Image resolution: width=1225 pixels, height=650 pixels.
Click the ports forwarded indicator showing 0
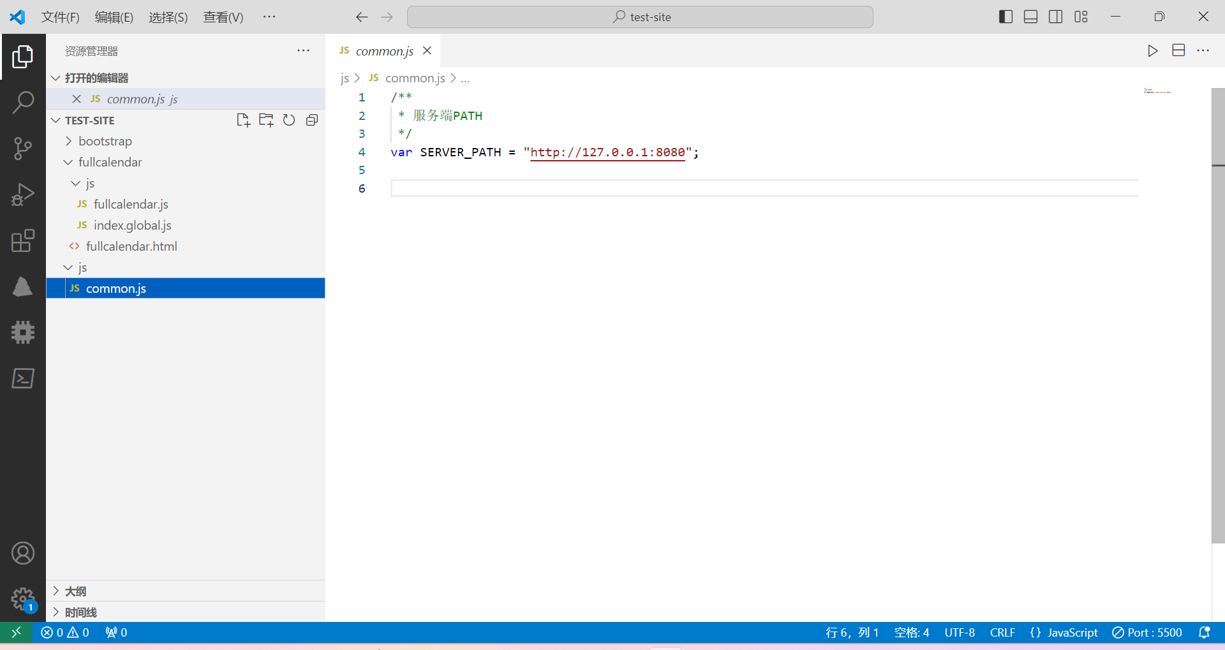116,632
